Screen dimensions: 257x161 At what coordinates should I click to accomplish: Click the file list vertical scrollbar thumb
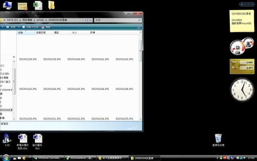pos(140,51)
